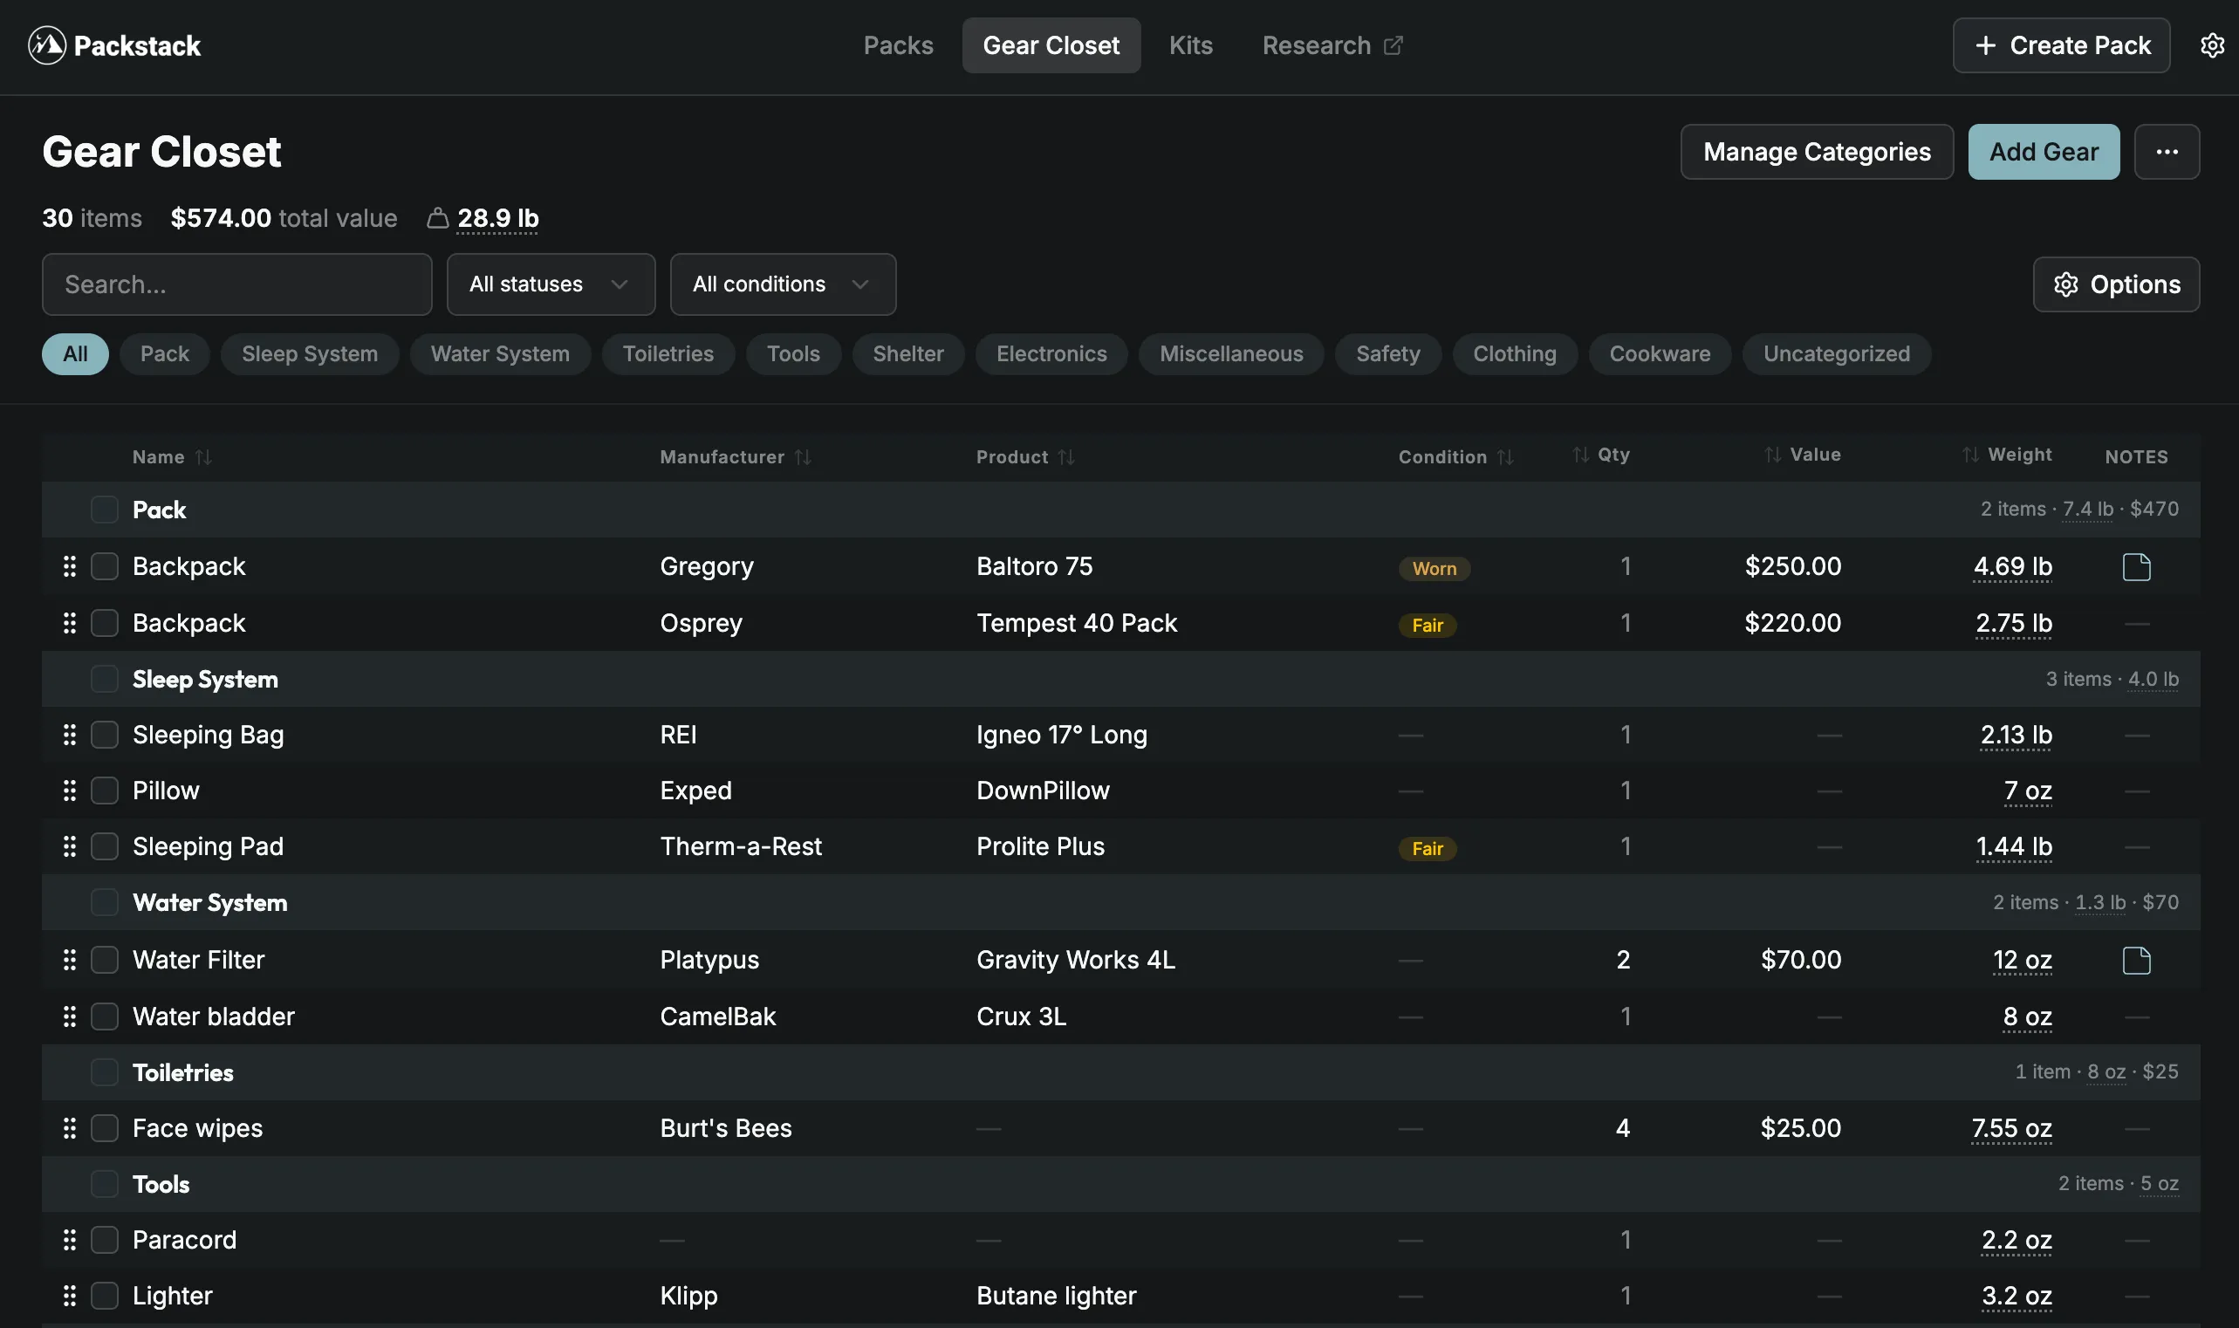Open the All conditions dropdown
The image size is (2239, 1328).
pyautogui.click(x=782, y=284)
